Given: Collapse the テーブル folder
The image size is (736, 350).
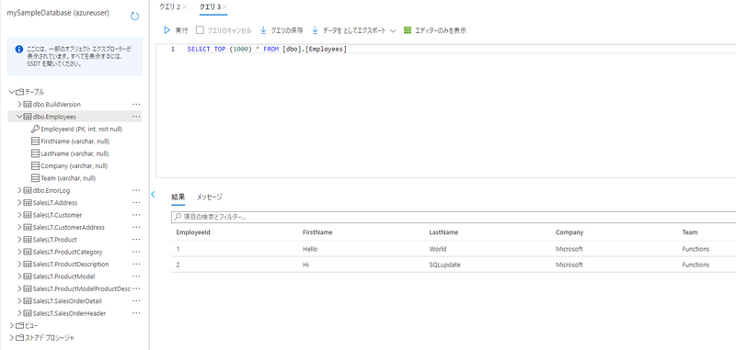Looking at the screenshot, I should (11, 92).
